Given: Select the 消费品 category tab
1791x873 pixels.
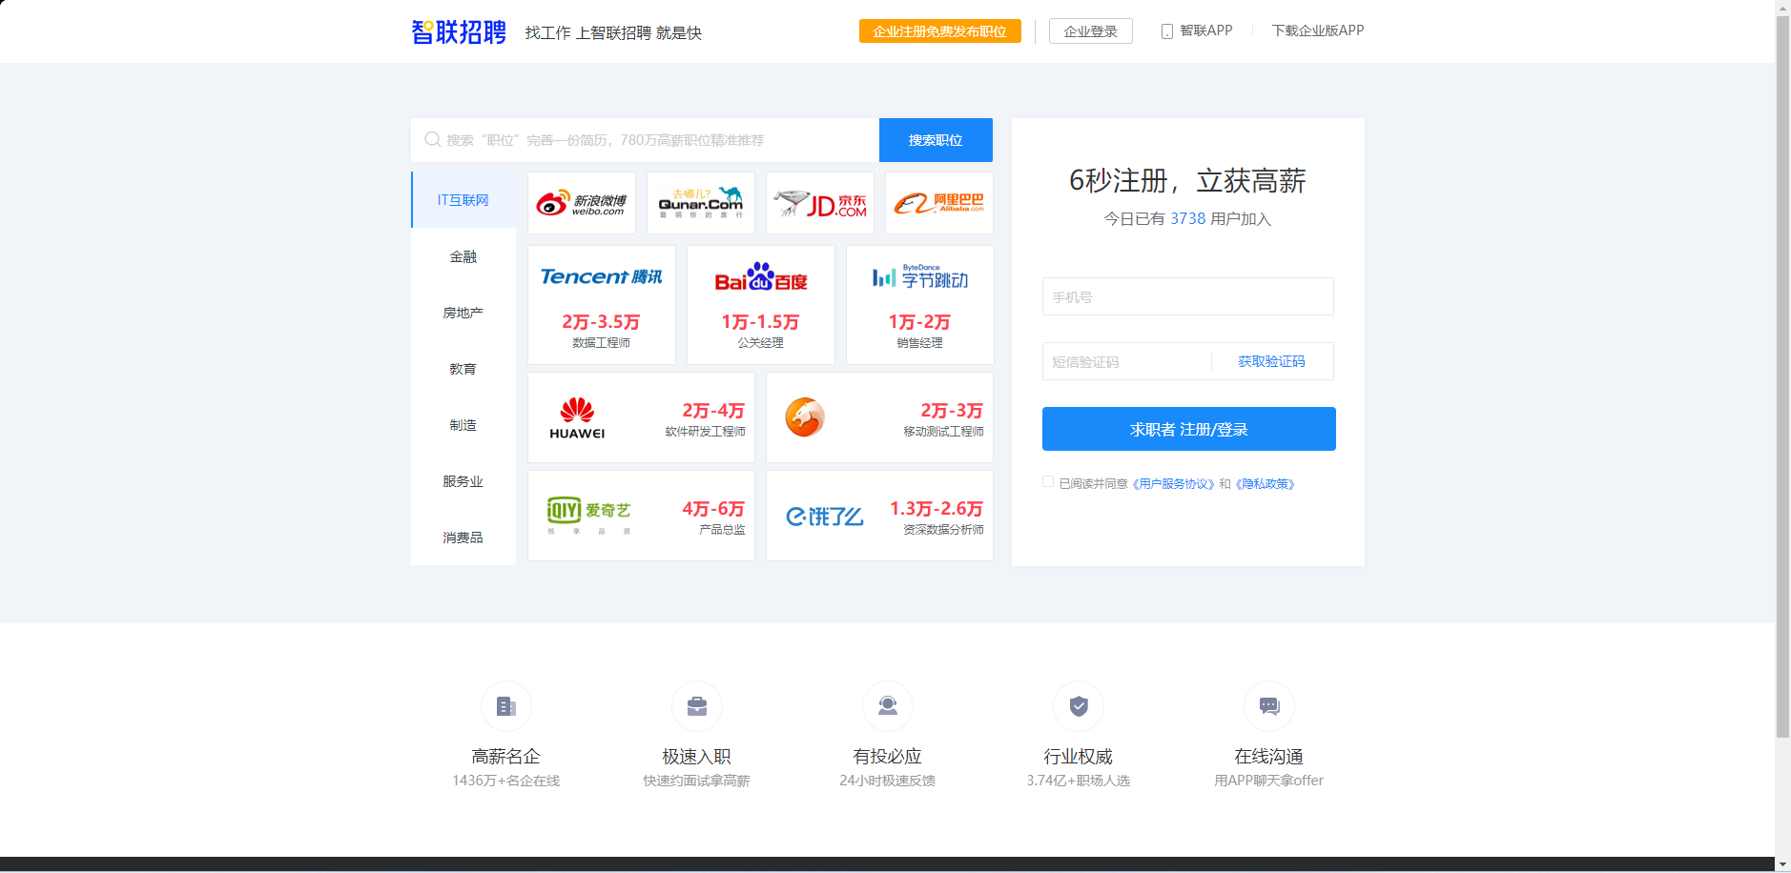Looking at the screenshot, I should click(463, 538).
